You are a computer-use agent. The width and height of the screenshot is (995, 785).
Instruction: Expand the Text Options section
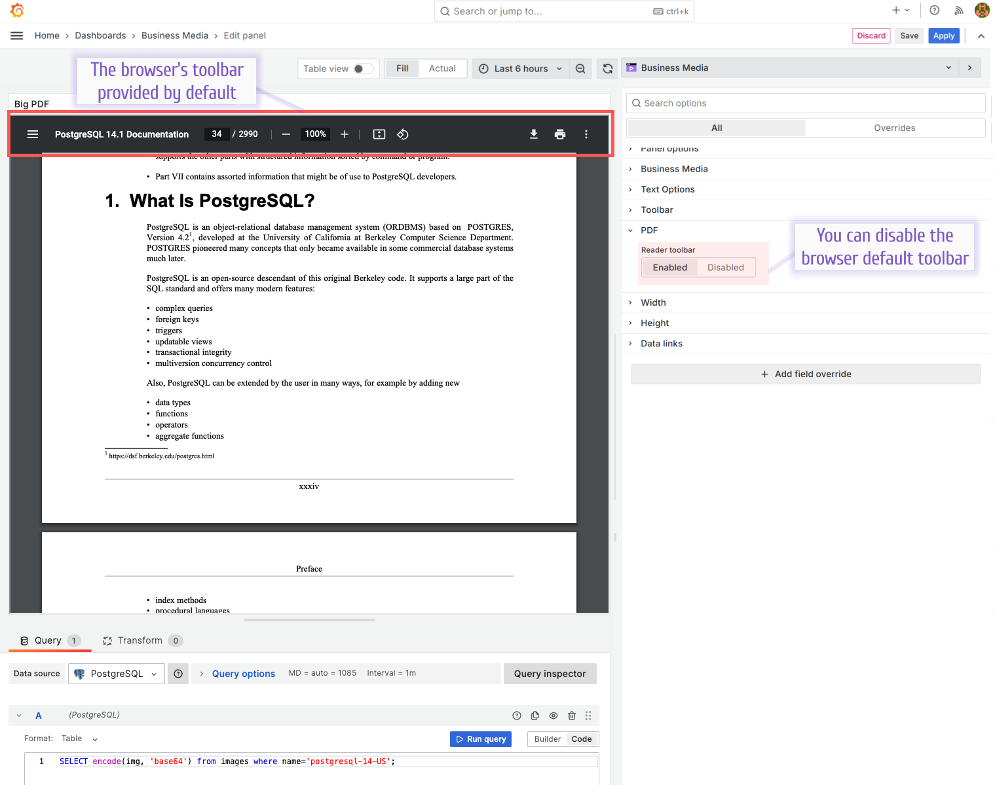[667, 189]
